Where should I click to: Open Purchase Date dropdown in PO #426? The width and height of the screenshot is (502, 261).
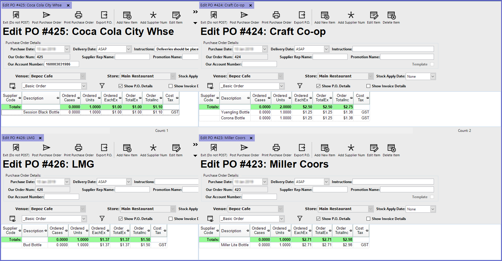(67, 182)
